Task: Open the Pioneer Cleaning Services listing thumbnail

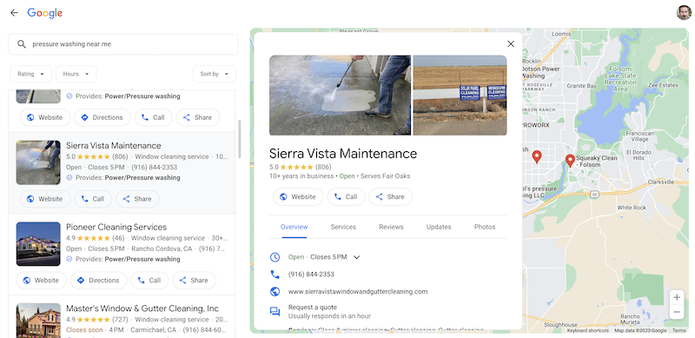Action: pos(38,244)
